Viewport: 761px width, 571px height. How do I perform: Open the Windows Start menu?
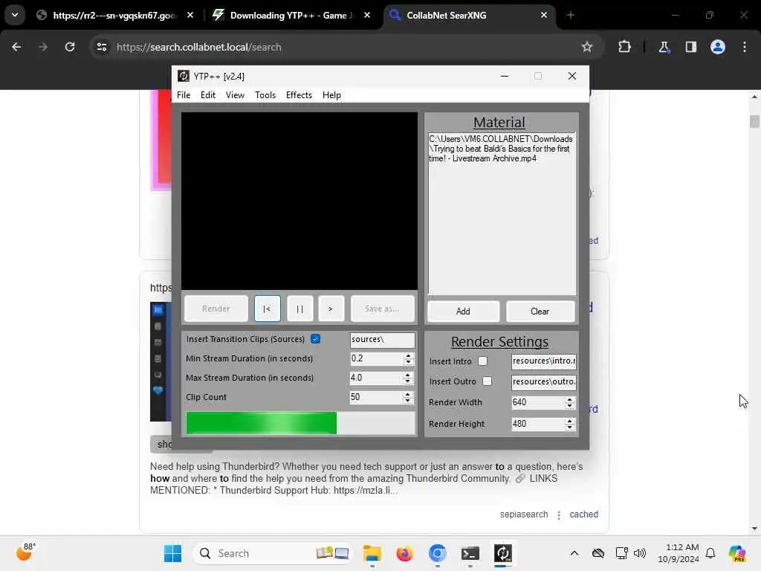[172, 553]
